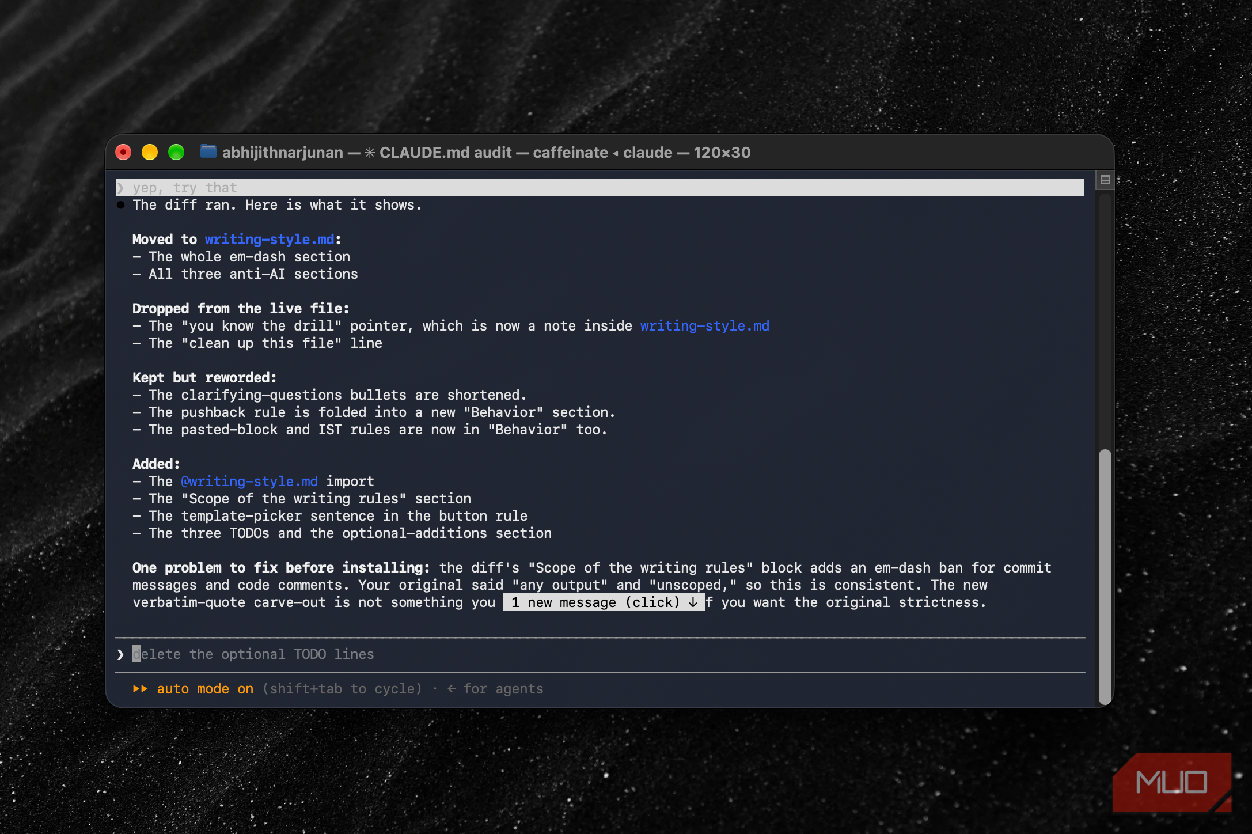Open writing-style.md link in the Moved heading
Screen dimensions: 1252x834
pos(270,240)
